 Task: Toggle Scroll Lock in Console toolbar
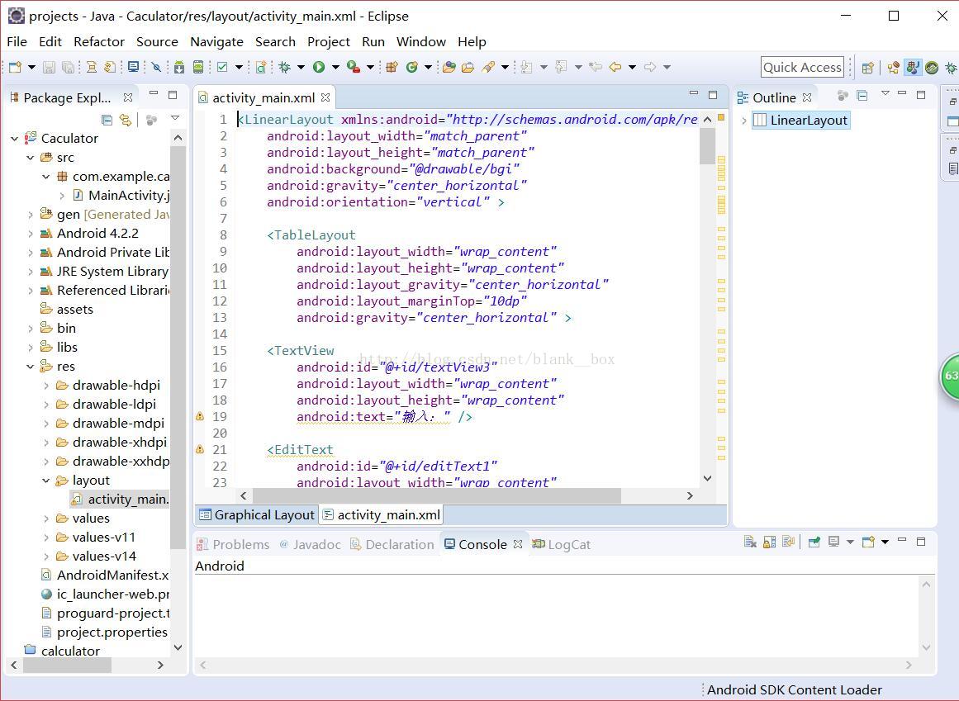point(769,542)
